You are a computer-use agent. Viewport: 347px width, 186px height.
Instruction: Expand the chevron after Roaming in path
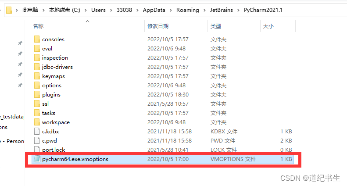click(204, 10)
